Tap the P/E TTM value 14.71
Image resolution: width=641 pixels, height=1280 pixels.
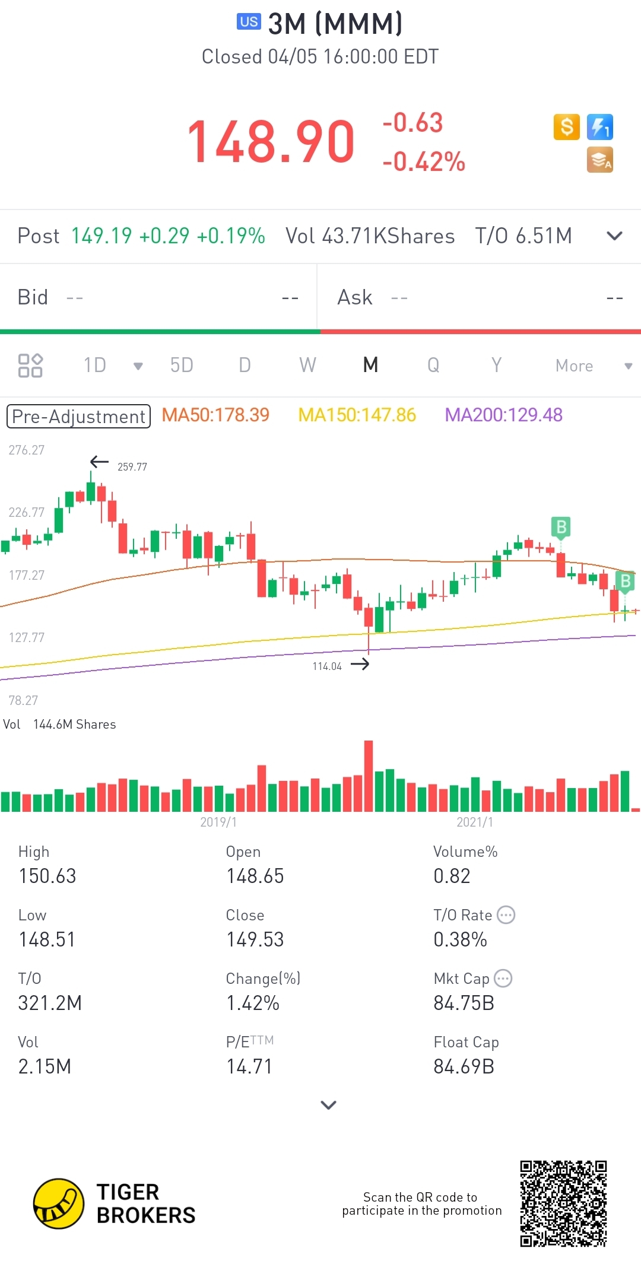[249, 1066]
